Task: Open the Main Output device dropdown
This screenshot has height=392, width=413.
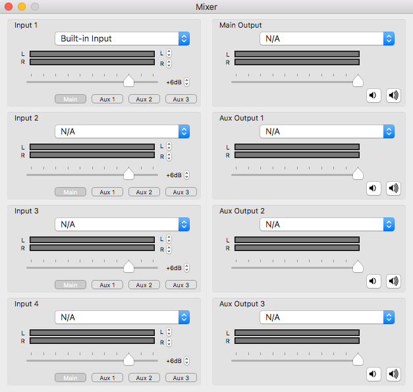Action: coord(327,39)
